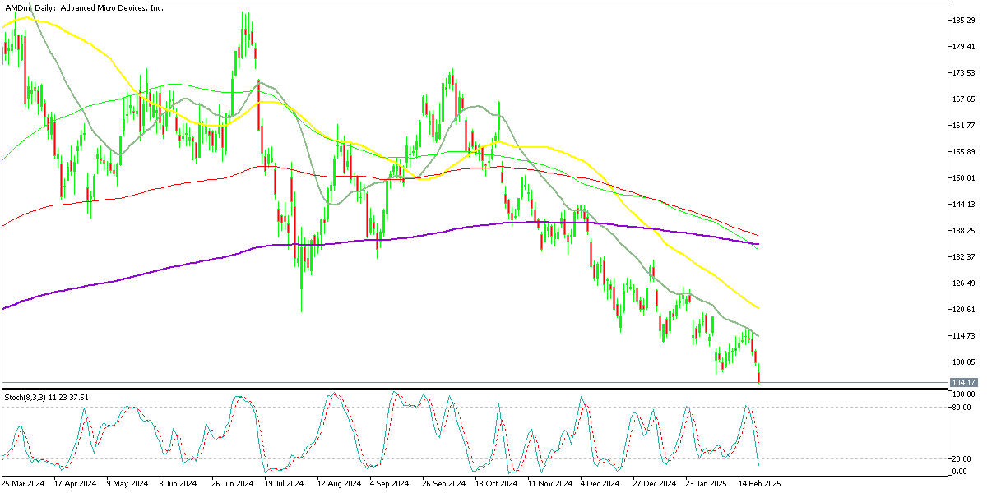Click the 150.01 price axis label
Image resolution: width=987 pixels, height=493 pixels.
click(x=964, y=178)
